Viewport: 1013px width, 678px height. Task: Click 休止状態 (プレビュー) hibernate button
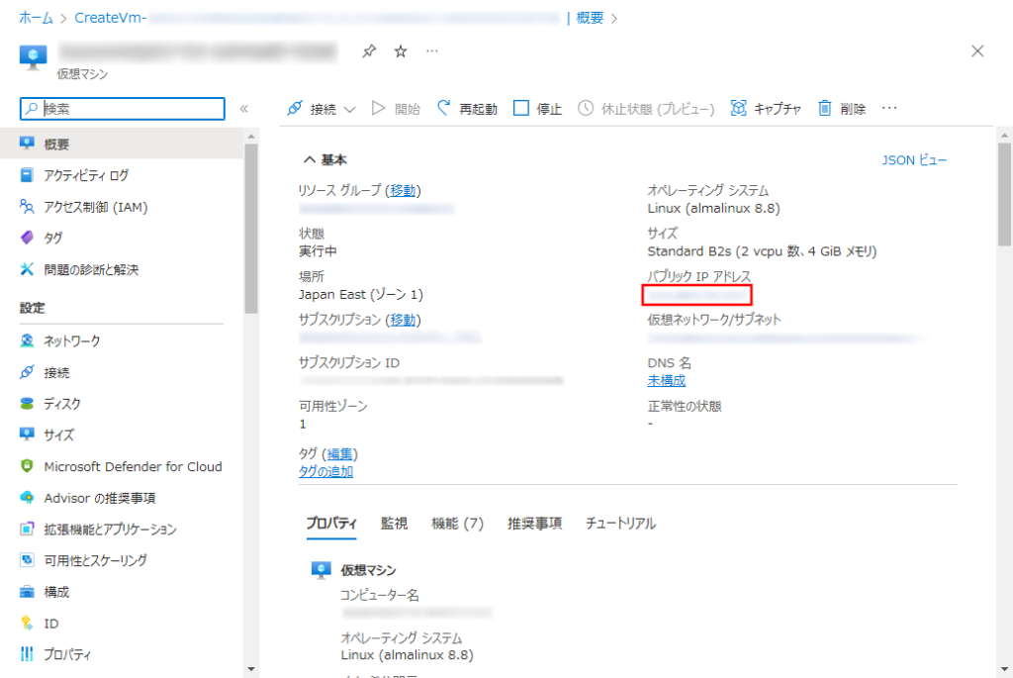click(646, 109)
